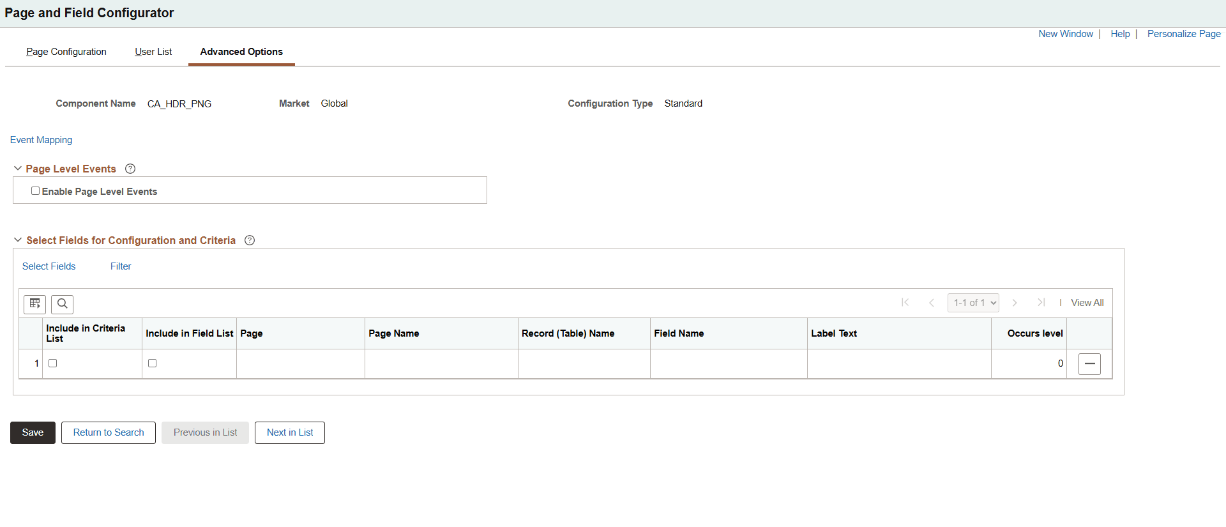Open help for Page Level Events
Viewport: 1226px width, 527px height.
[130, 169]
